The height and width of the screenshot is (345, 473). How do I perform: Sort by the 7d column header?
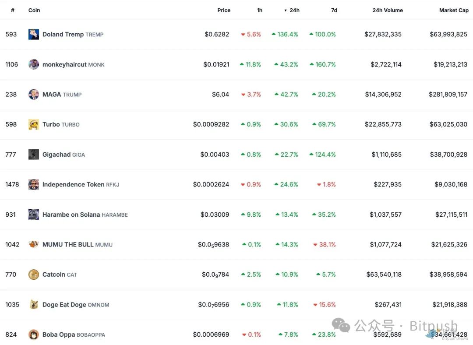334,10
